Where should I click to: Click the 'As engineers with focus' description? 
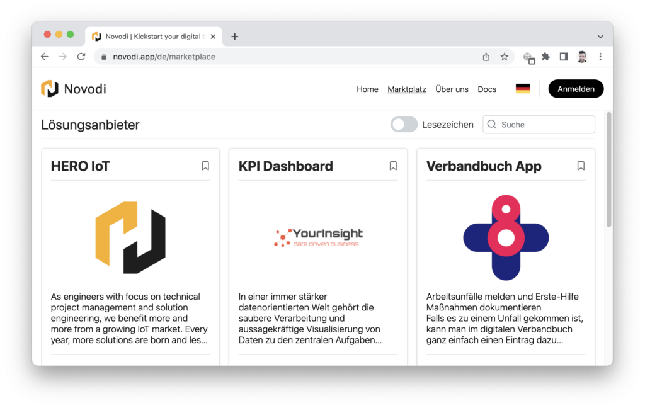(x=130, y=319)
